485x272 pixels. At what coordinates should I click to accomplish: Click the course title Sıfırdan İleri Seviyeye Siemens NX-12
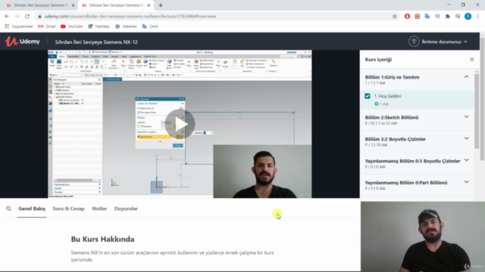(x=96, y=42)
